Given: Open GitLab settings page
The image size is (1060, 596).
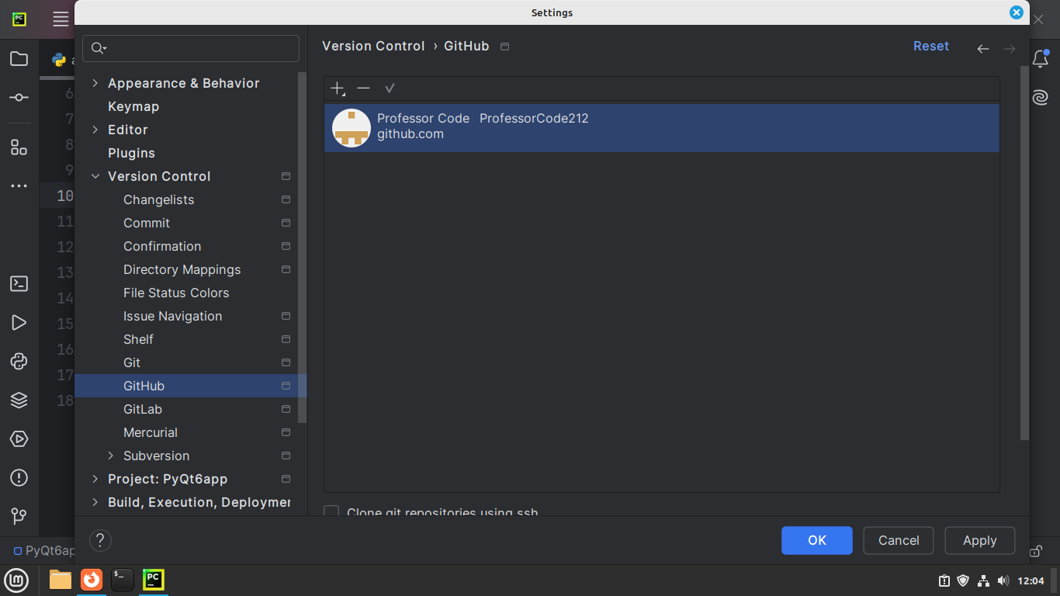Looking at the screenshot, I should pos(143,409).
